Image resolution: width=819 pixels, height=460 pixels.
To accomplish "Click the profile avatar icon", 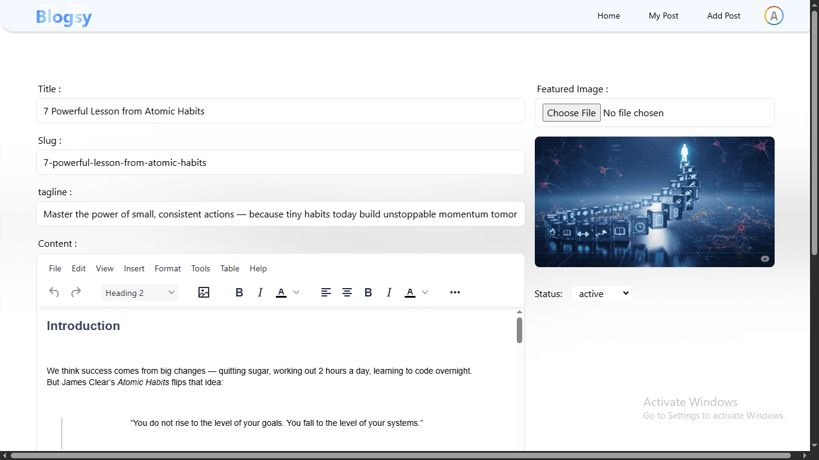I will coord(773,16).
